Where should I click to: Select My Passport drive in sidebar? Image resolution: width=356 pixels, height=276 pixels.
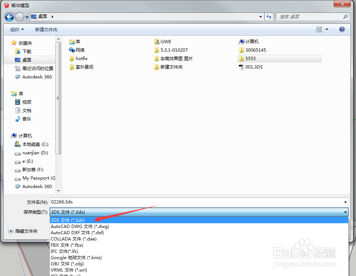[35, 178]
